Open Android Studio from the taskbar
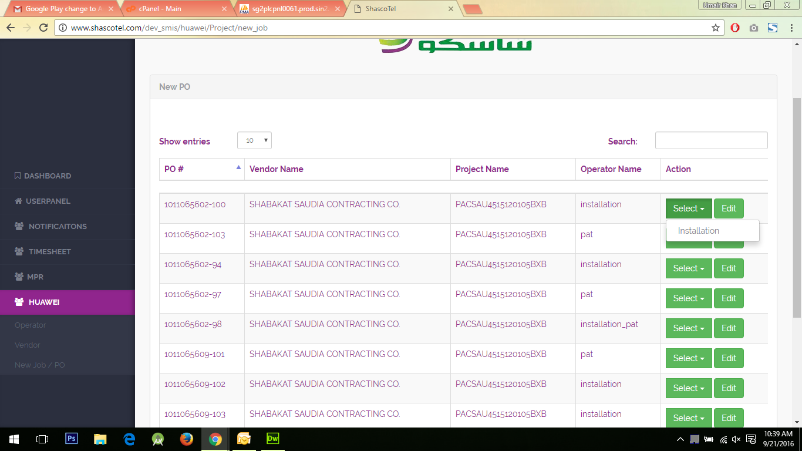The height and width of the screenshot is (451, 802). (x=158, y=439)
